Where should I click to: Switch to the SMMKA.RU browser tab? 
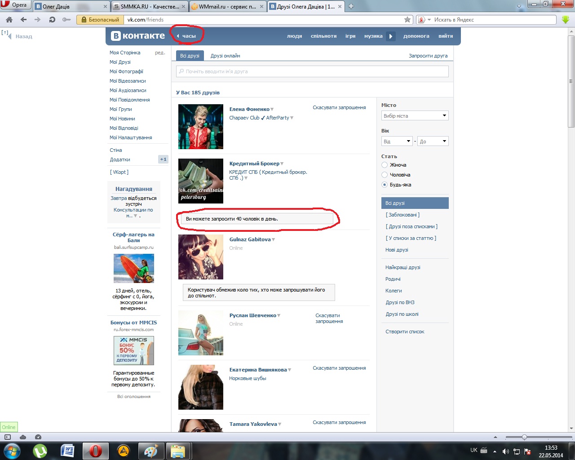[150, 6]
